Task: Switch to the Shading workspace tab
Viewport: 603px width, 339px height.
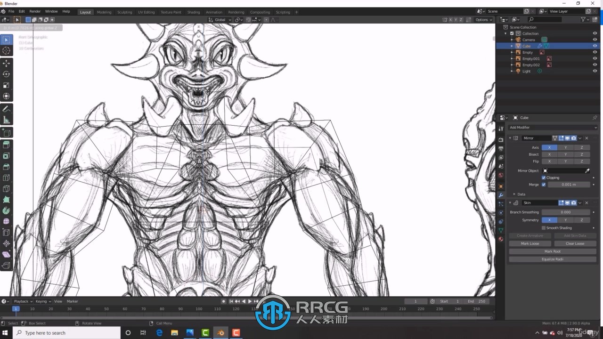Action: [x=194, y=12]
